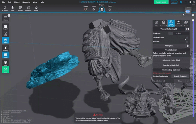Click the Import model icon

(36, 8)
